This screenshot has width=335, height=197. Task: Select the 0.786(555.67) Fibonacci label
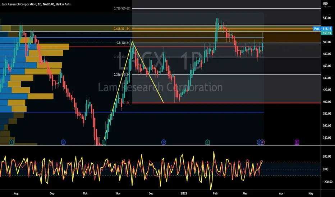(122, 9)
